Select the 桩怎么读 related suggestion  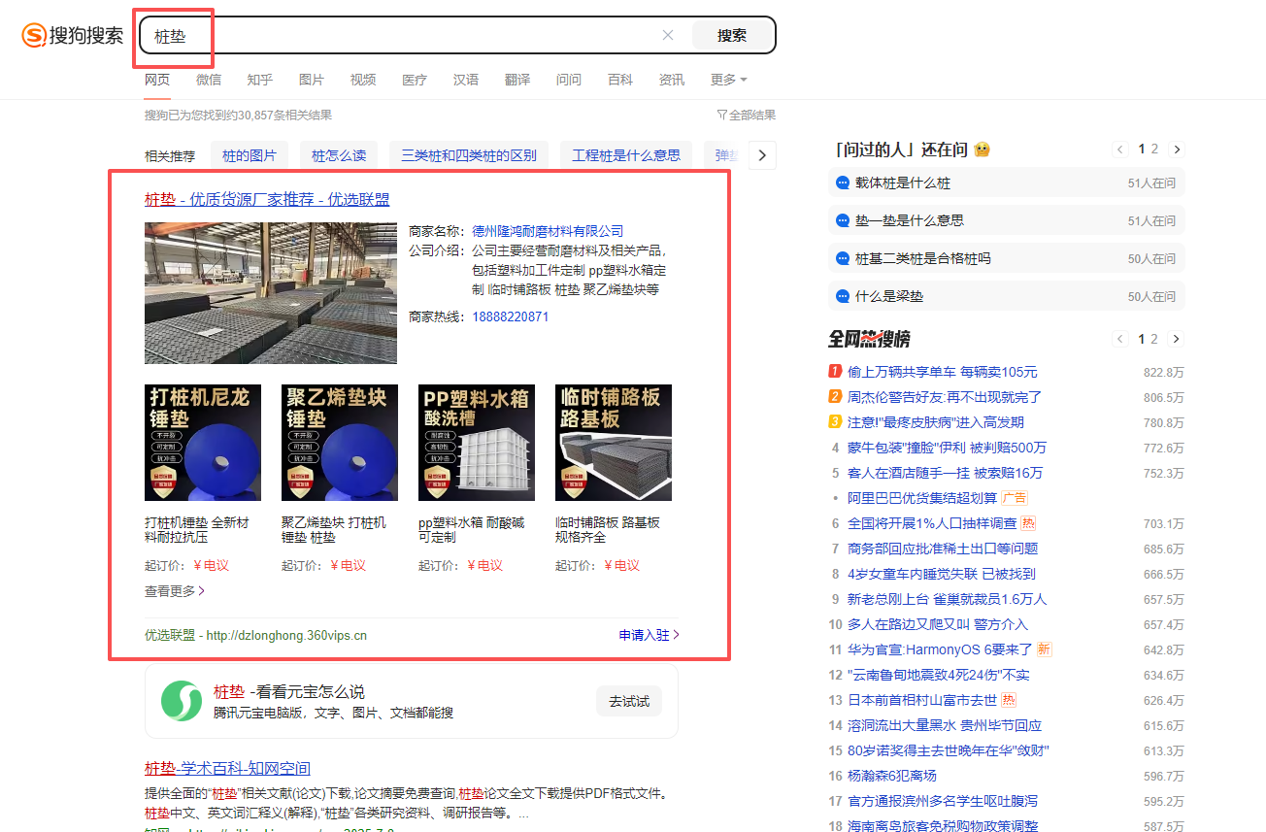click(x=339, y=155)
